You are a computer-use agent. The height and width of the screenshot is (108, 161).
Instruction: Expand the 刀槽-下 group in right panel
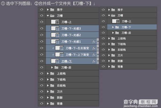113,27
